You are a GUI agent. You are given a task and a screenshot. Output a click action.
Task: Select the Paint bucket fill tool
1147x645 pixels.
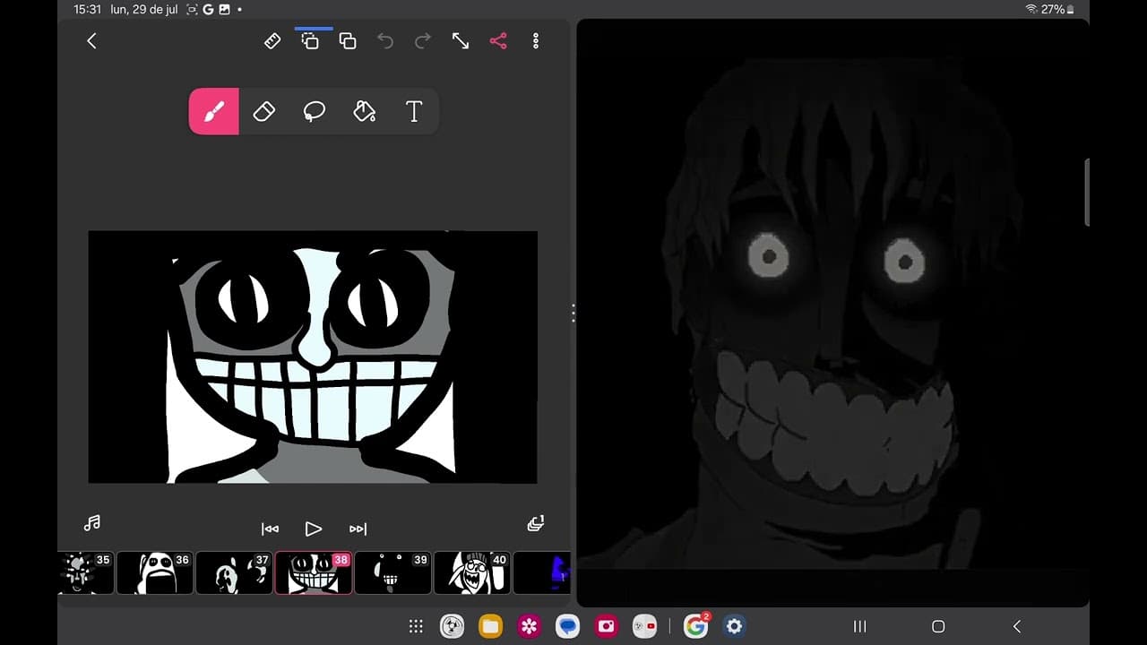(364, 111)
